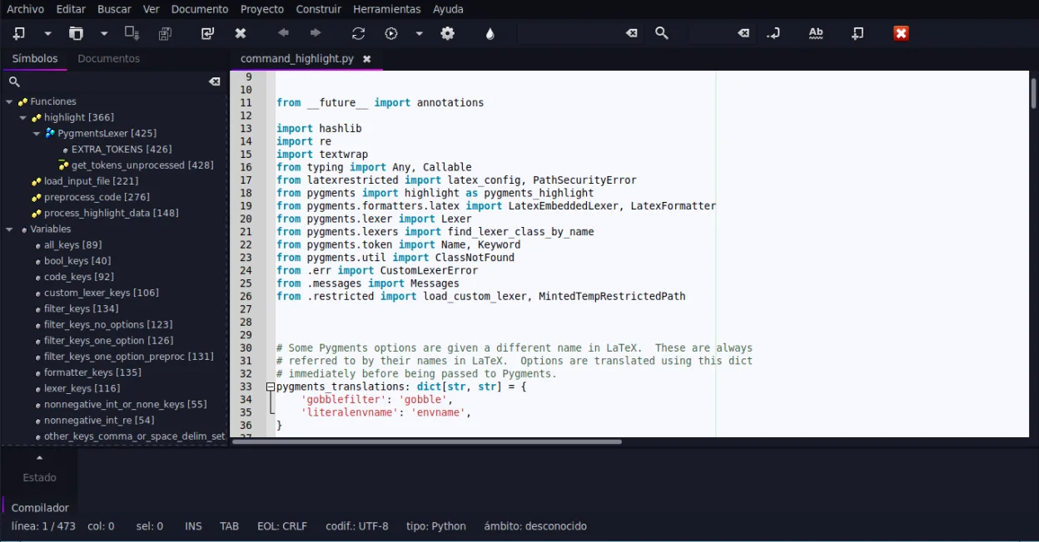Click the red quit icon in toolbar

[x=901, y=33]
